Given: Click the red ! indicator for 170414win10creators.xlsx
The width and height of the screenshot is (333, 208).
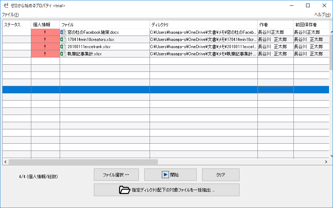Looking at the screenshot, I should [45, 39].
